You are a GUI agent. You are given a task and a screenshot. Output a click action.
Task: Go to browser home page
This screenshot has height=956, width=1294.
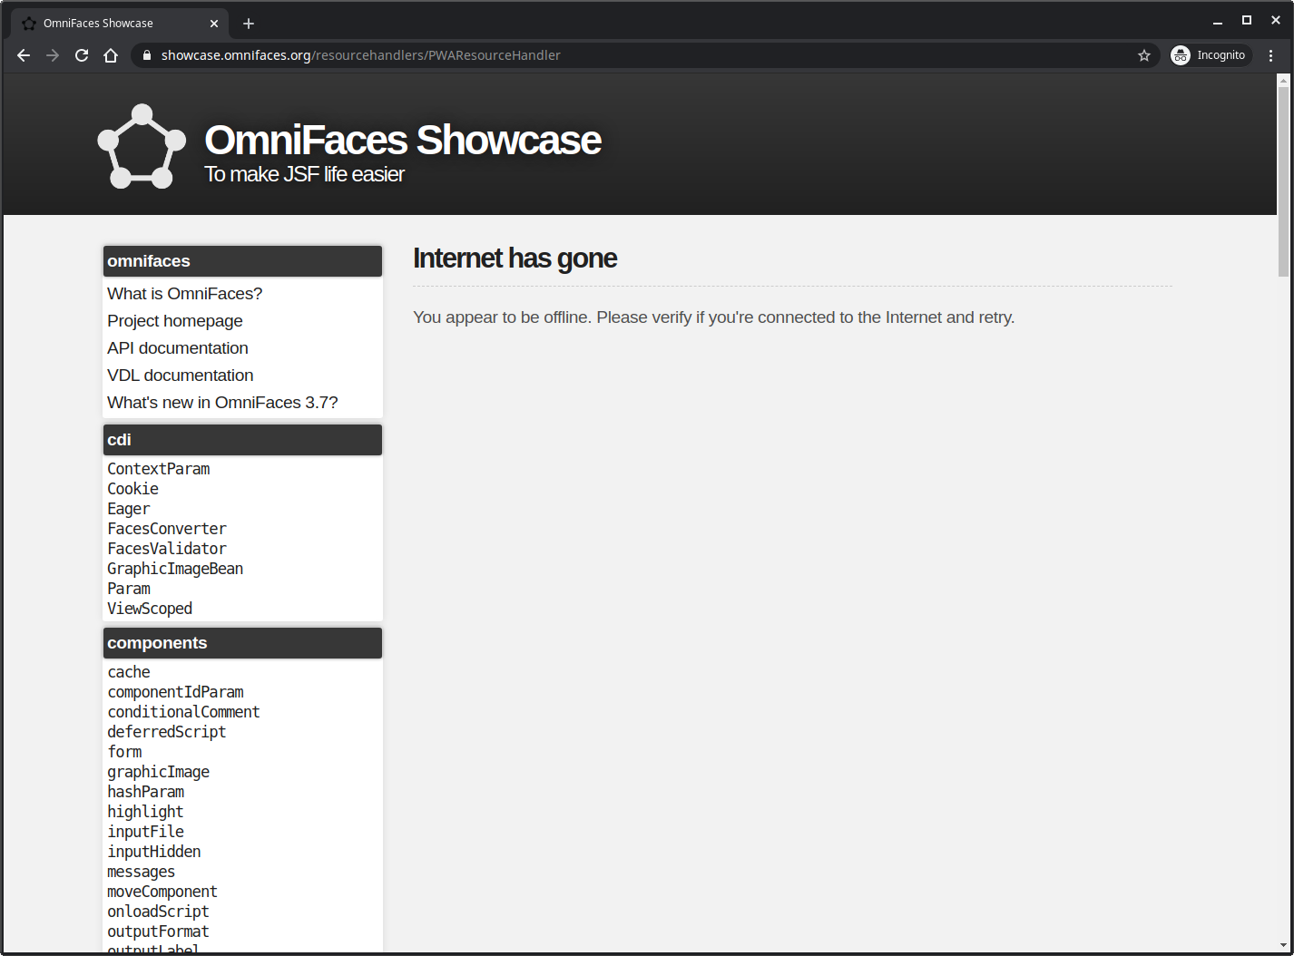pos(111,55)
